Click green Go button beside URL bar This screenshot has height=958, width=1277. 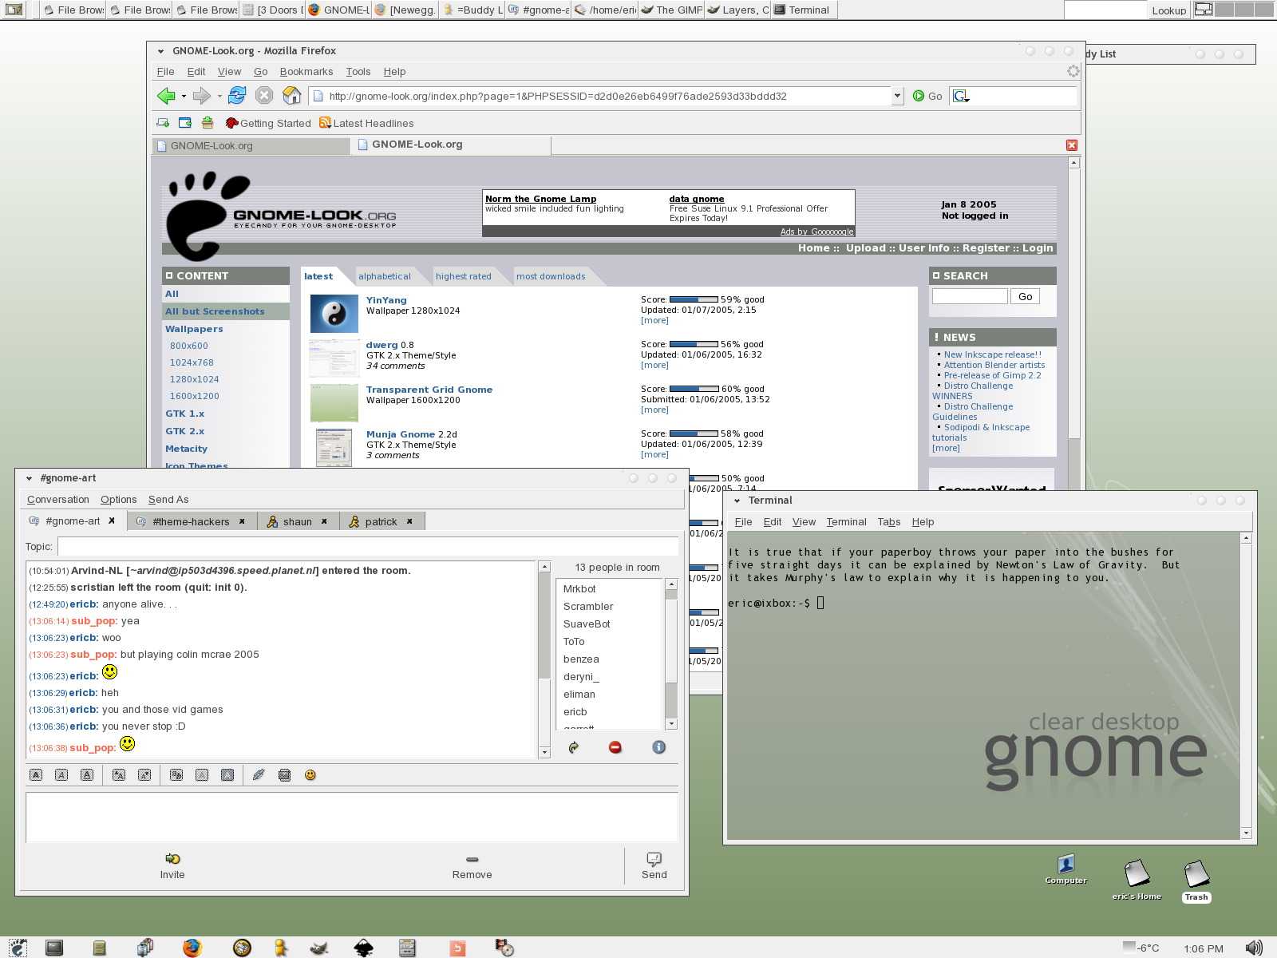coord(927,96)
